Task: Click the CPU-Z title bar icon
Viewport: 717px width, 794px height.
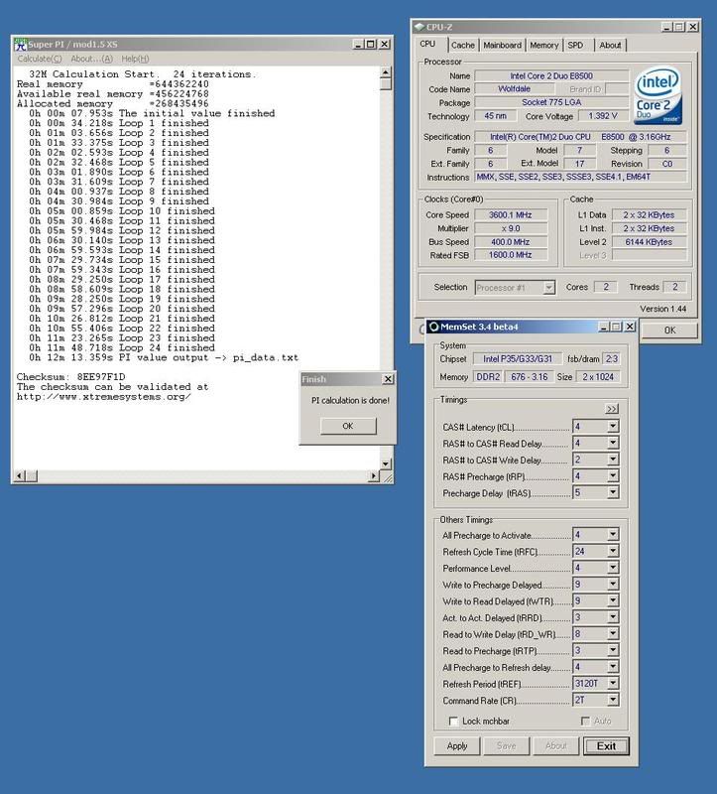Action: pos(418,27)
